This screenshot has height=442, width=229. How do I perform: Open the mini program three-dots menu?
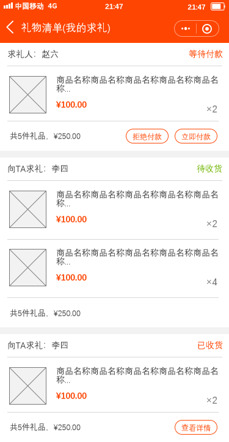click(x=186, y=29)
